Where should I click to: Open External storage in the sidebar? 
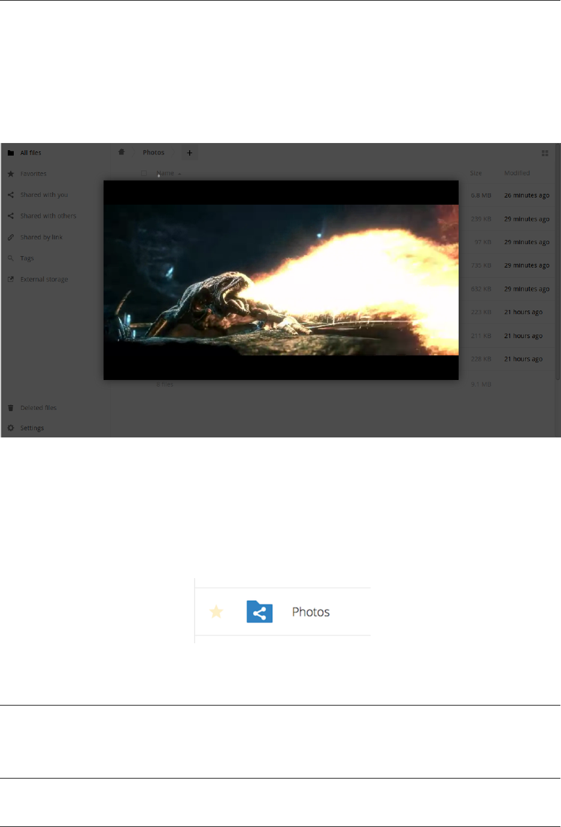click(x=44, y=279)
